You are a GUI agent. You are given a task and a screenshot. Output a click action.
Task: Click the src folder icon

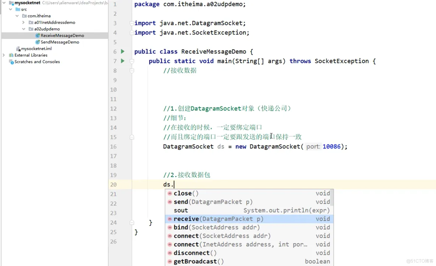[x=18, y=9]
